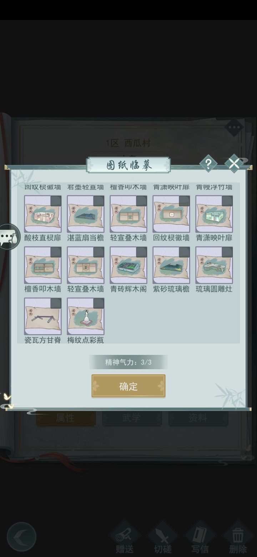Screen dimensions: 257x557
Task: Switch to the 武学 tab
Action: pos(132,418)
